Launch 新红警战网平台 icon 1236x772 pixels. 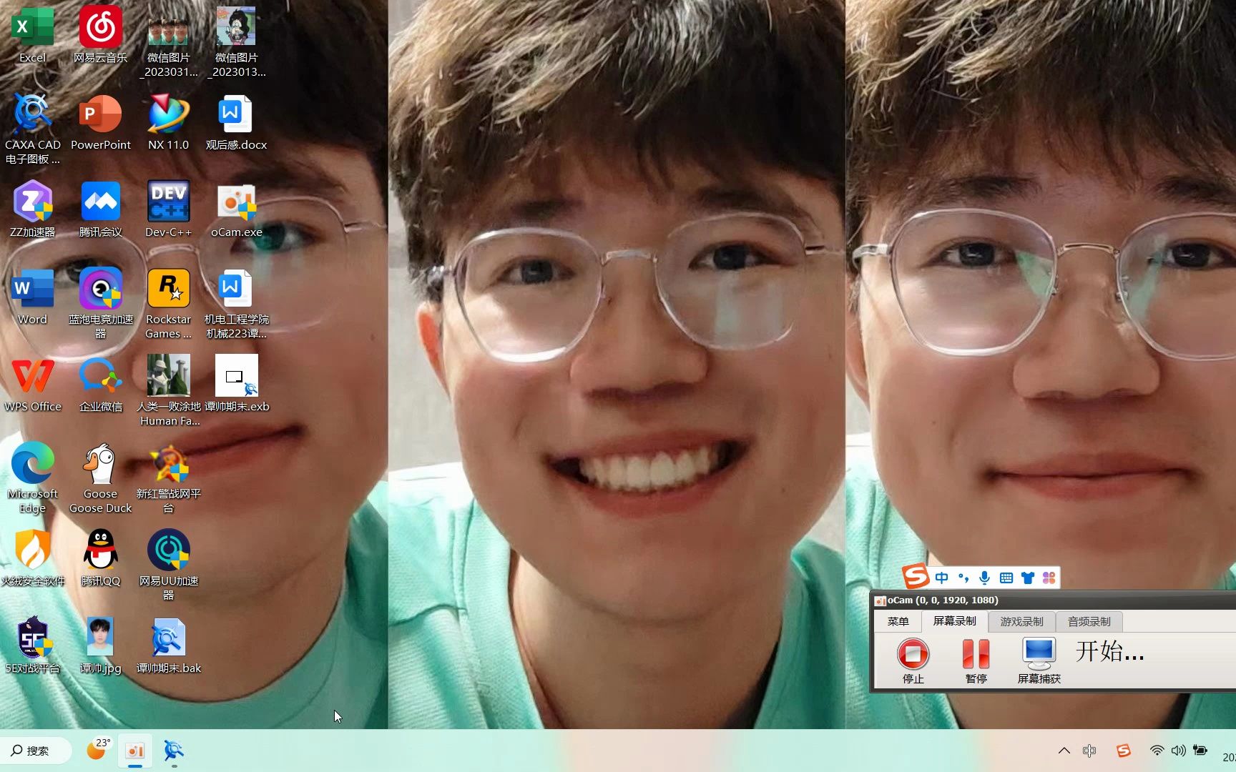168,478
